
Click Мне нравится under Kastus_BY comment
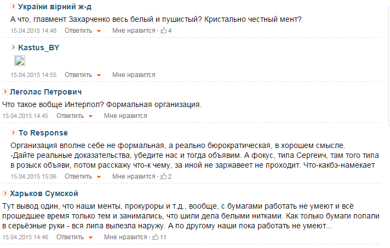point(134,75)
